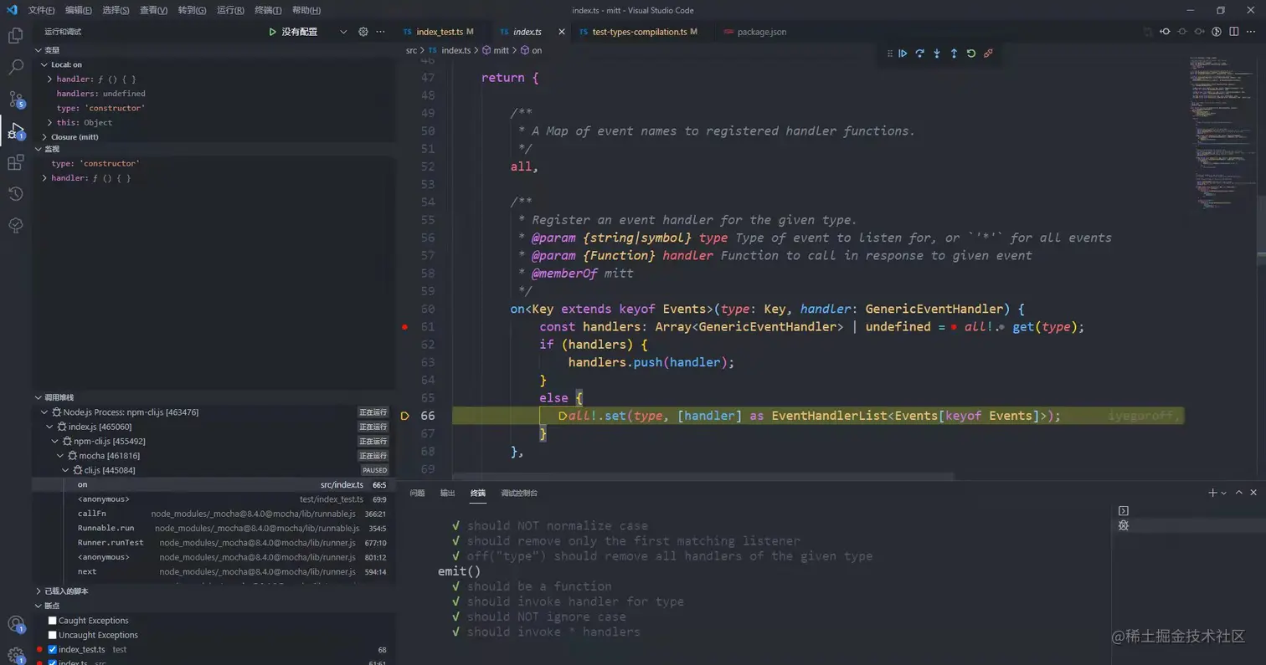Close the index.ts editor tab

(560, 32)
